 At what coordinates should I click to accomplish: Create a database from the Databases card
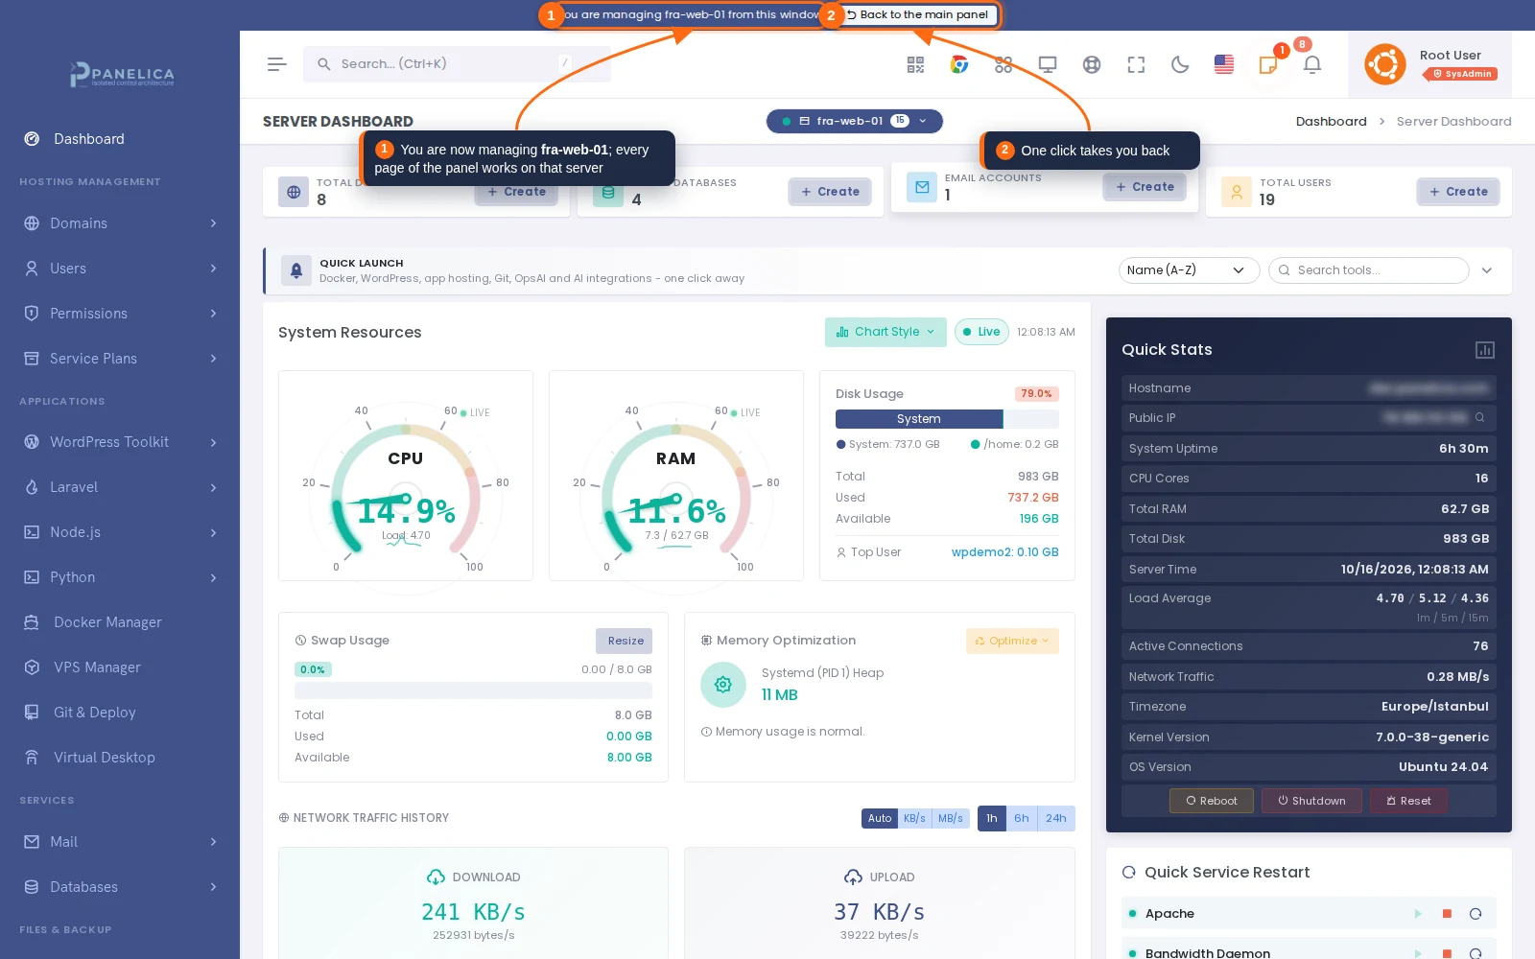(x=830, y=192)
